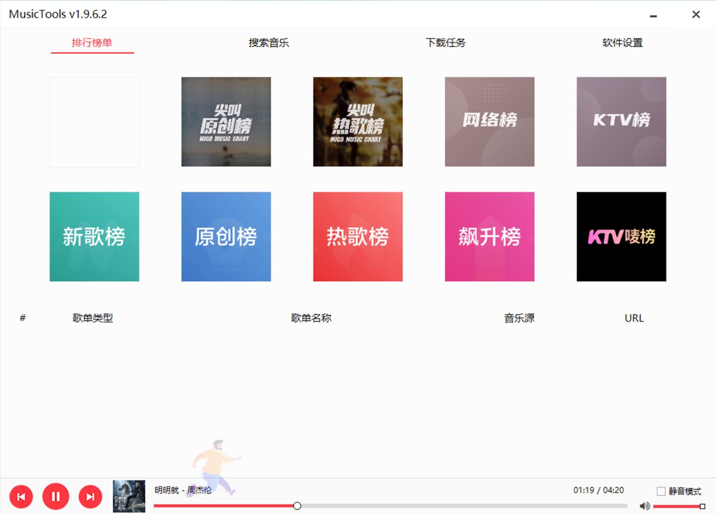Screen dimensions: 716x514
Task: Open the pink 飙升榜 tile
Action: point(490,237)
